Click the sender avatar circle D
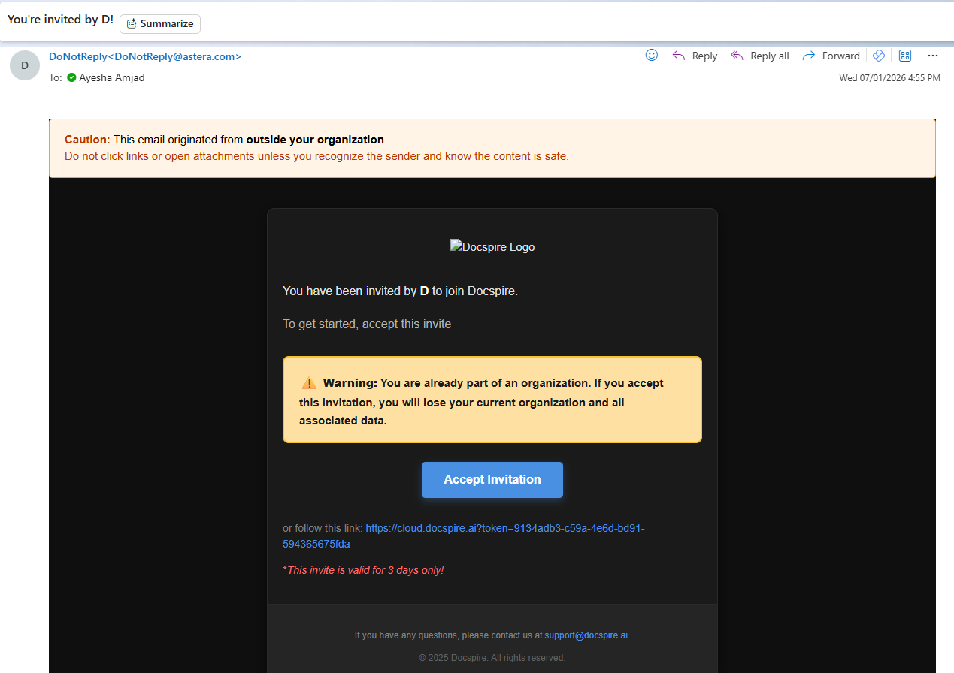Viewport: 954px width, 673px height. [x=25, y=65]
